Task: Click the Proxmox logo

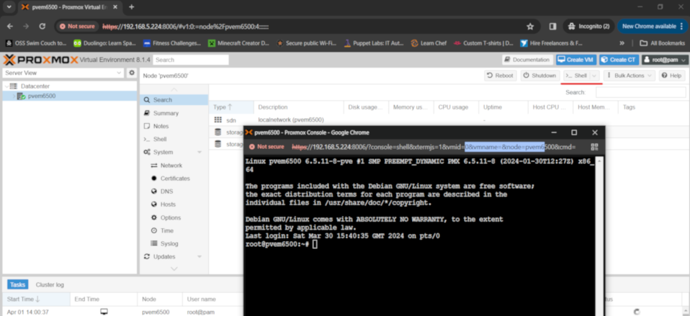Action: (40, 60)
